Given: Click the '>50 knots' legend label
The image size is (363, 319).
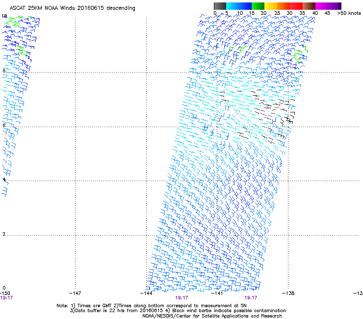Looking at the screenshot, I should (x=349, y=13).
